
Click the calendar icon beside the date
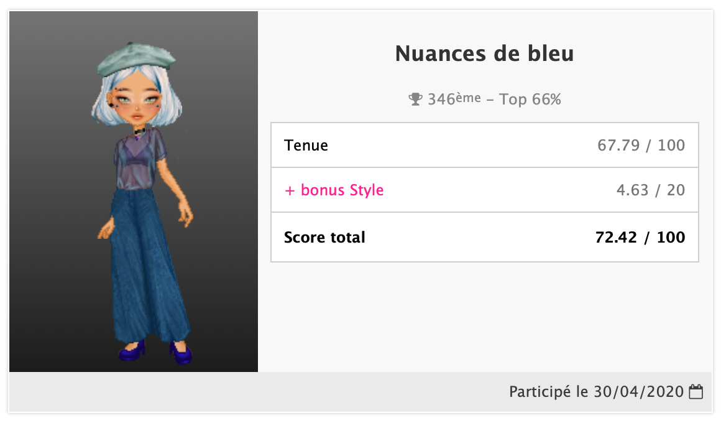696,392
